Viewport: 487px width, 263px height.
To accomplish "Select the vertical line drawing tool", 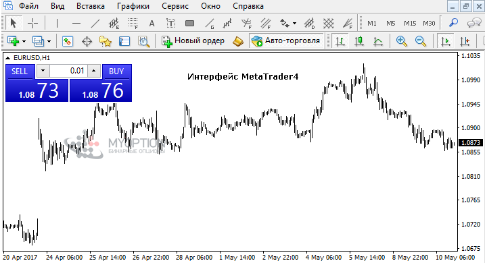I will tap(57, 23).
